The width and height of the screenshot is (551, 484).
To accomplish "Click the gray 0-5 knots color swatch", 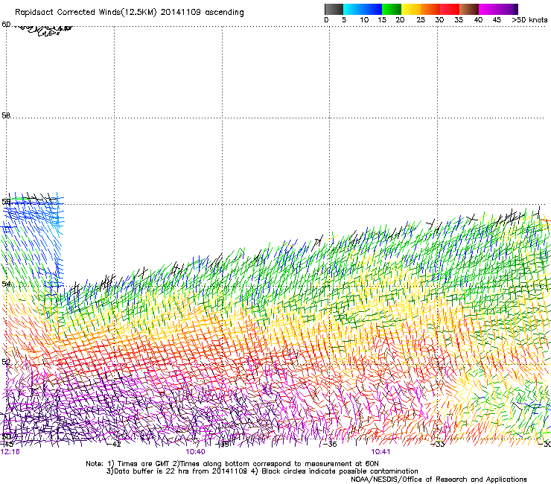I will tap(334, 9).
